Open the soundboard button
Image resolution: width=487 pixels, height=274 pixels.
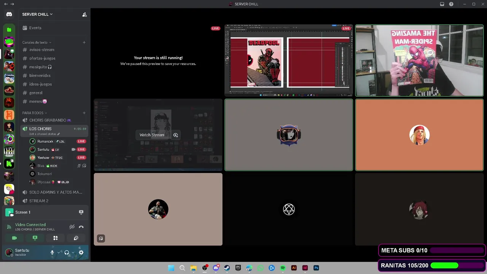76,238
